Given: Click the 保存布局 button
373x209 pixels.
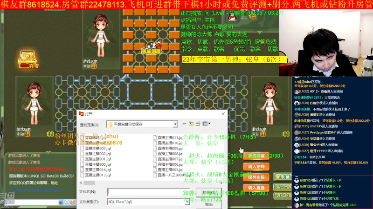Looking at the screenshot, I should 256,177.
